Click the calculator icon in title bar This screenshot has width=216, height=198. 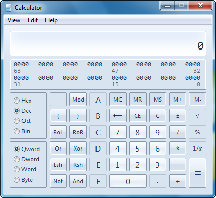point(8,8)
